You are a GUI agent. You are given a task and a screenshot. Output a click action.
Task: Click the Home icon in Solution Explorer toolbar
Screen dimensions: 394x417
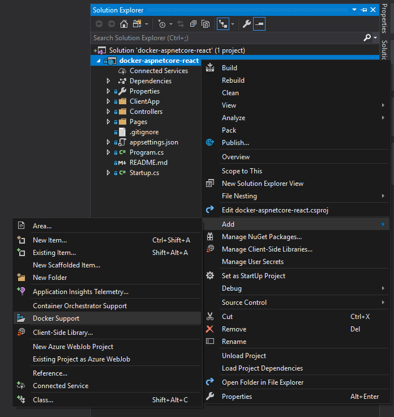click(x=124, y=24)
